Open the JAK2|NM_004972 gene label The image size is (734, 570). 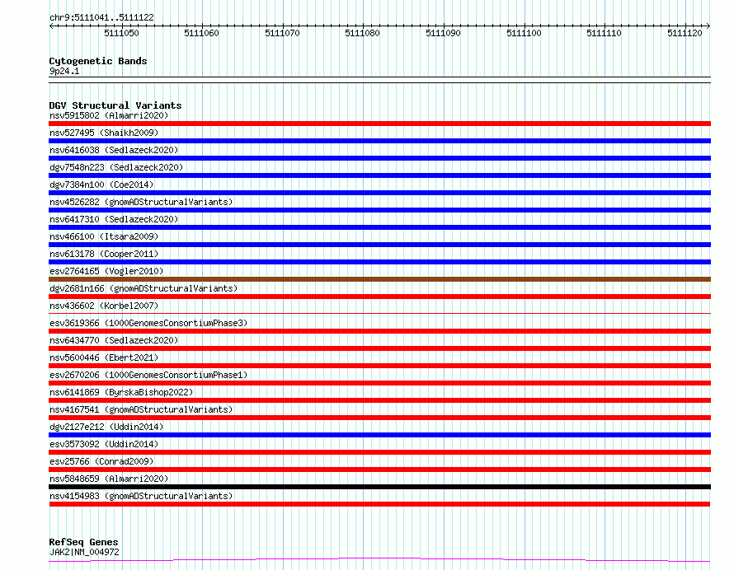pos(84,552)
